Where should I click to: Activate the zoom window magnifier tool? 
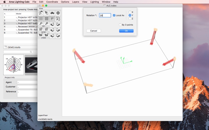point(58,19)
